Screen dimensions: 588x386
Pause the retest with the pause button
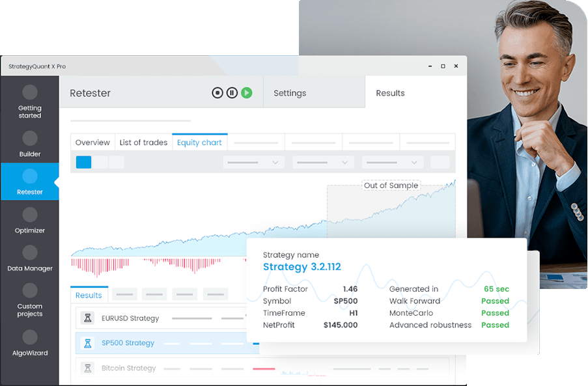click(x=232, y=92)
